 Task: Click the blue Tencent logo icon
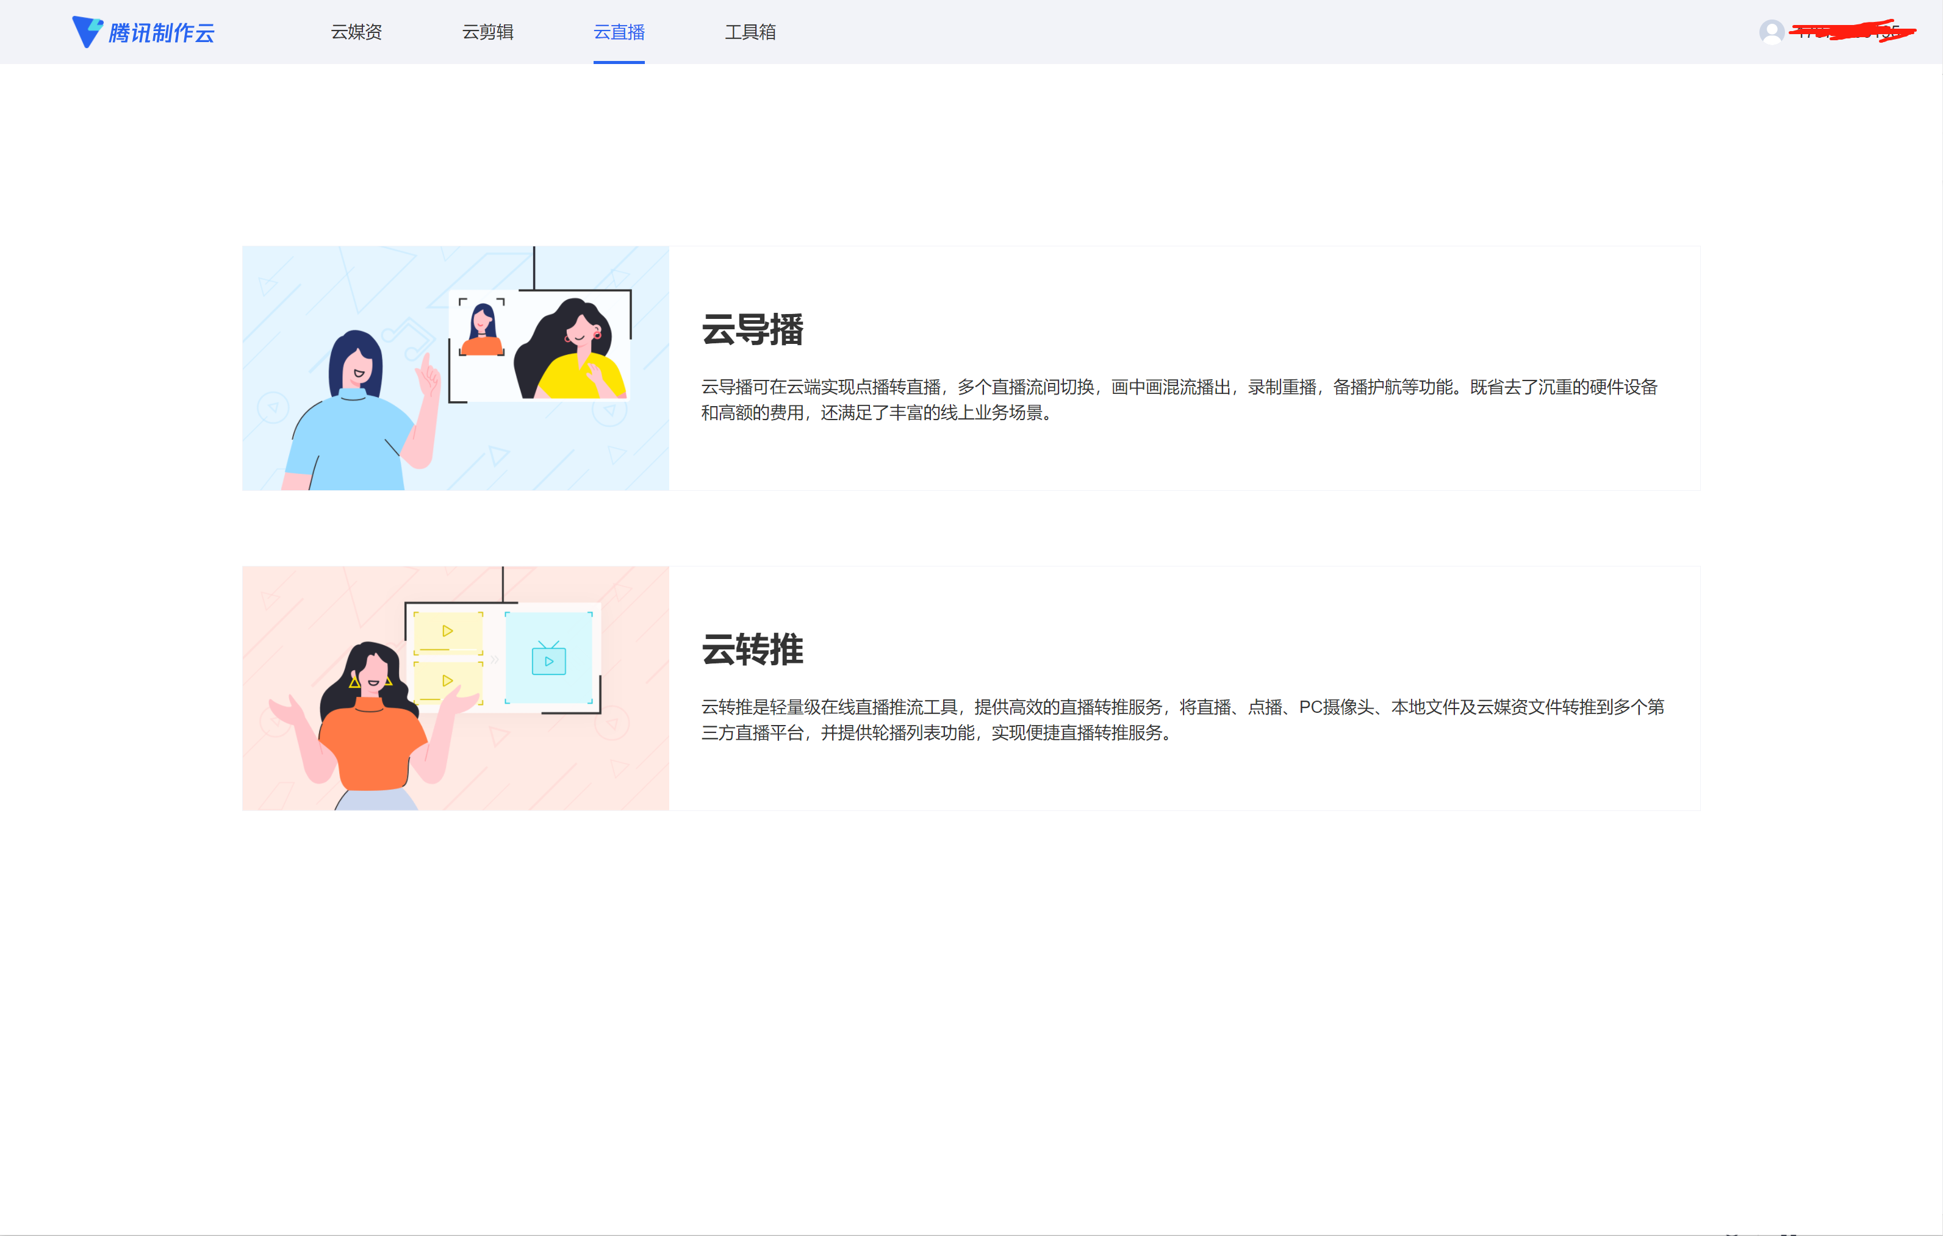click(87, 32)
